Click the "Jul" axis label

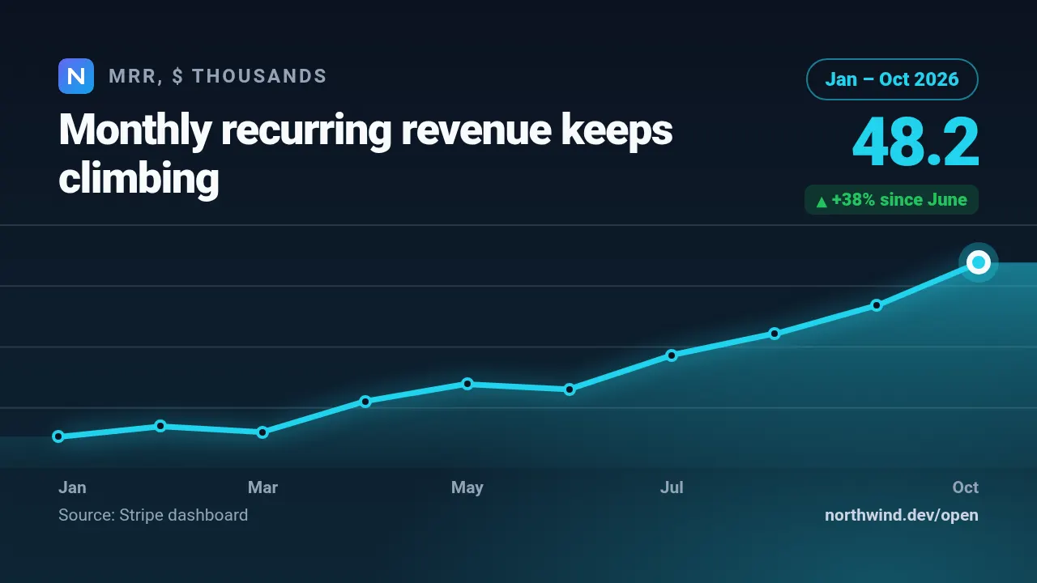tap(672, 487)
